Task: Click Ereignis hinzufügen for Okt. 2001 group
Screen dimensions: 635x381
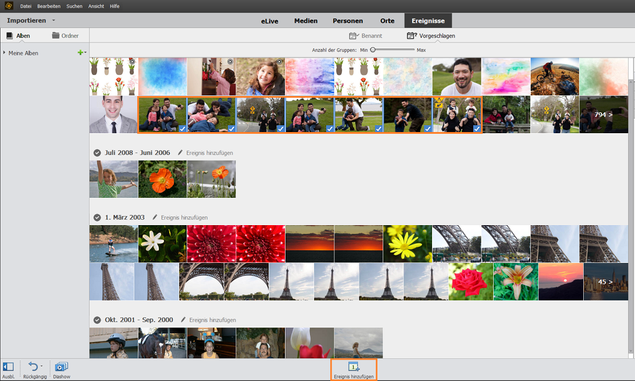Action: click(x=213, y=320)
